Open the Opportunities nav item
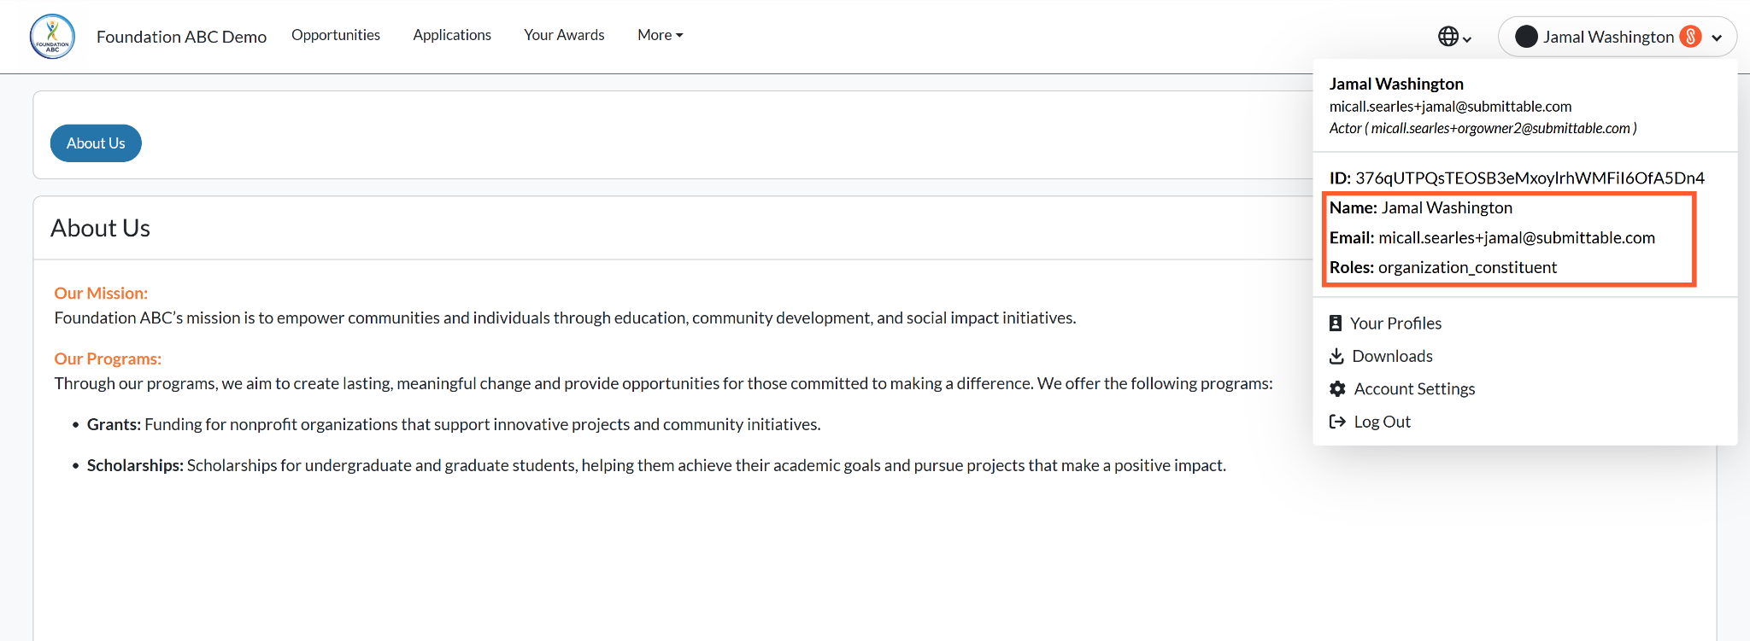Screen dimensions: 1750x641 click(x=336, y=35)
